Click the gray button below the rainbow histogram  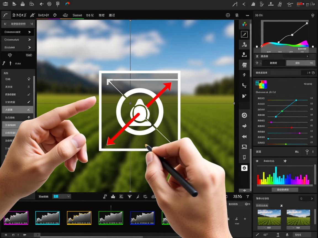click(285, 190)
